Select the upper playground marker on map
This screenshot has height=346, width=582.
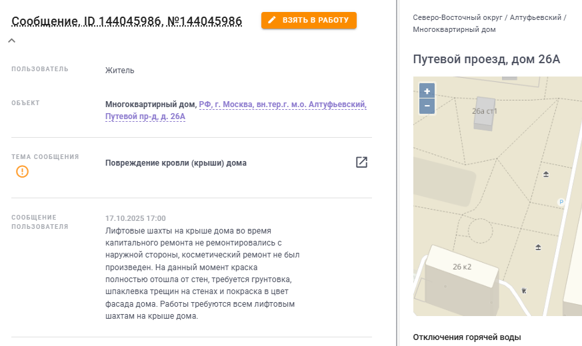[x=546, y=174]
